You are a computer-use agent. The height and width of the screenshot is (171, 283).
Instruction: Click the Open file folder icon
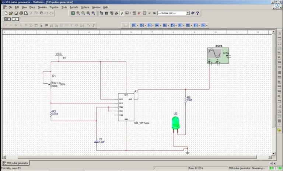click(11, 13)
